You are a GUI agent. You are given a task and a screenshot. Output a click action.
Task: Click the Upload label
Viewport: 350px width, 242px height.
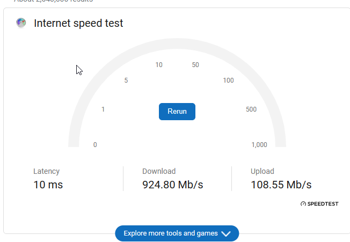click(x=262, y=171)
